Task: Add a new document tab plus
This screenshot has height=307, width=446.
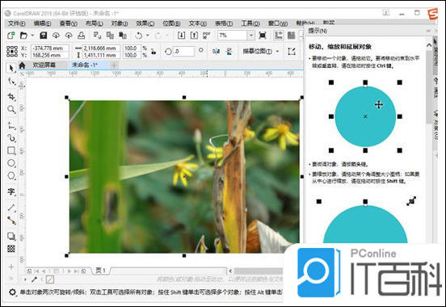Action: [x=114, y=65]
